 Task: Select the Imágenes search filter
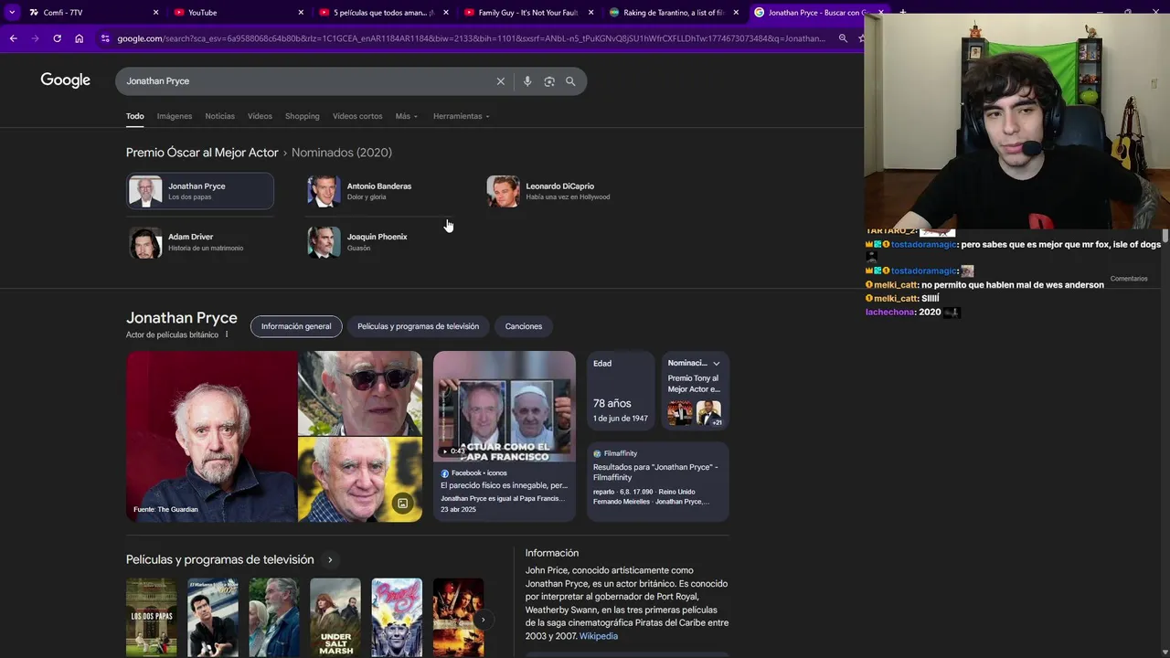point(175,116)
